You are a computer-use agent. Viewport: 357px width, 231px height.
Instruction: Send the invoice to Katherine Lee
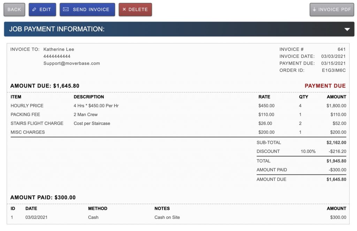[87, 9]
